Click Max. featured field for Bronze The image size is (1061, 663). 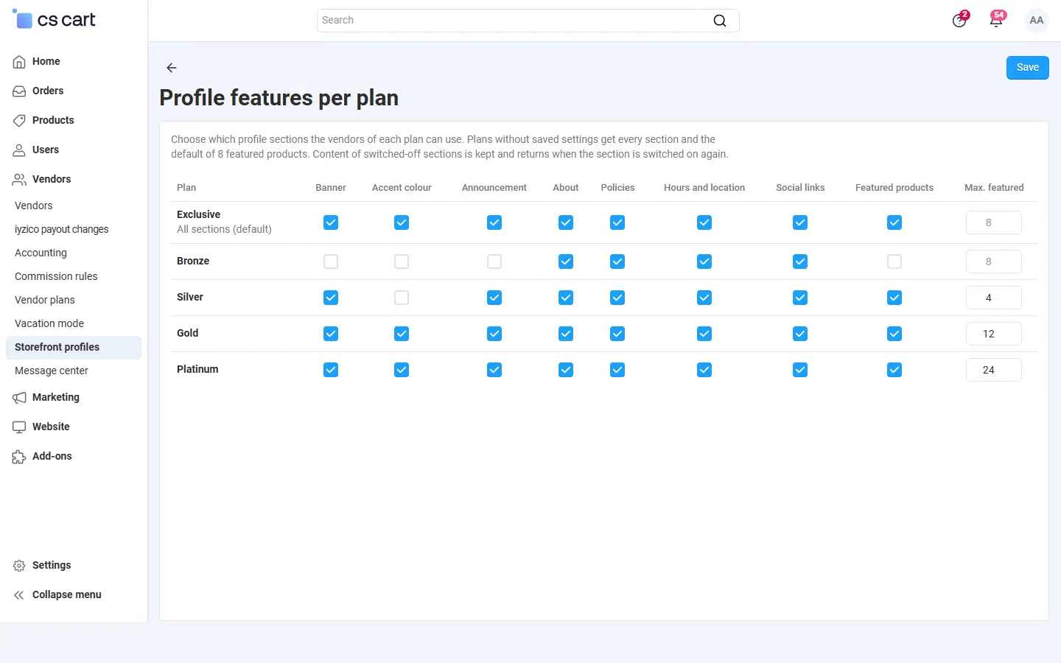(x=993, y=262)
